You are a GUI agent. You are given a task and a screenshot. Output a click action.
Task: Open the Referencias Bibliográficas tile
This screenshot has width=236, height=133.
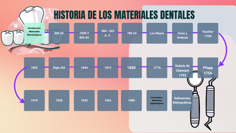(182, 100)
